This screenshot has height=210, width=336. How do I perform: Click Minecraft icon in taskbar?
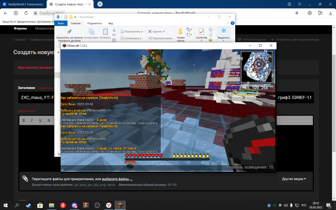tap(120, 205)
